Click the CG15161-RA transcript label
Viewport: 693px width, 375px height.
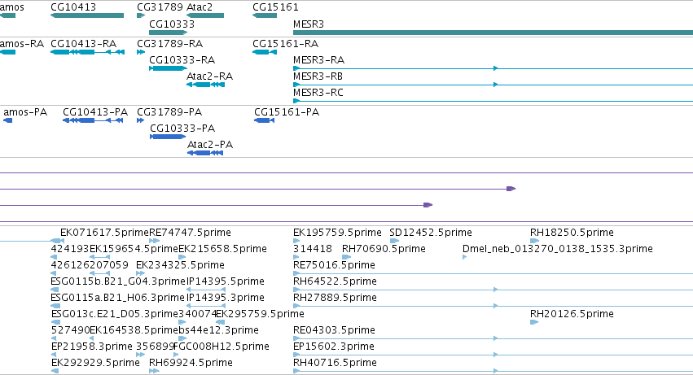tap(286, 44)
